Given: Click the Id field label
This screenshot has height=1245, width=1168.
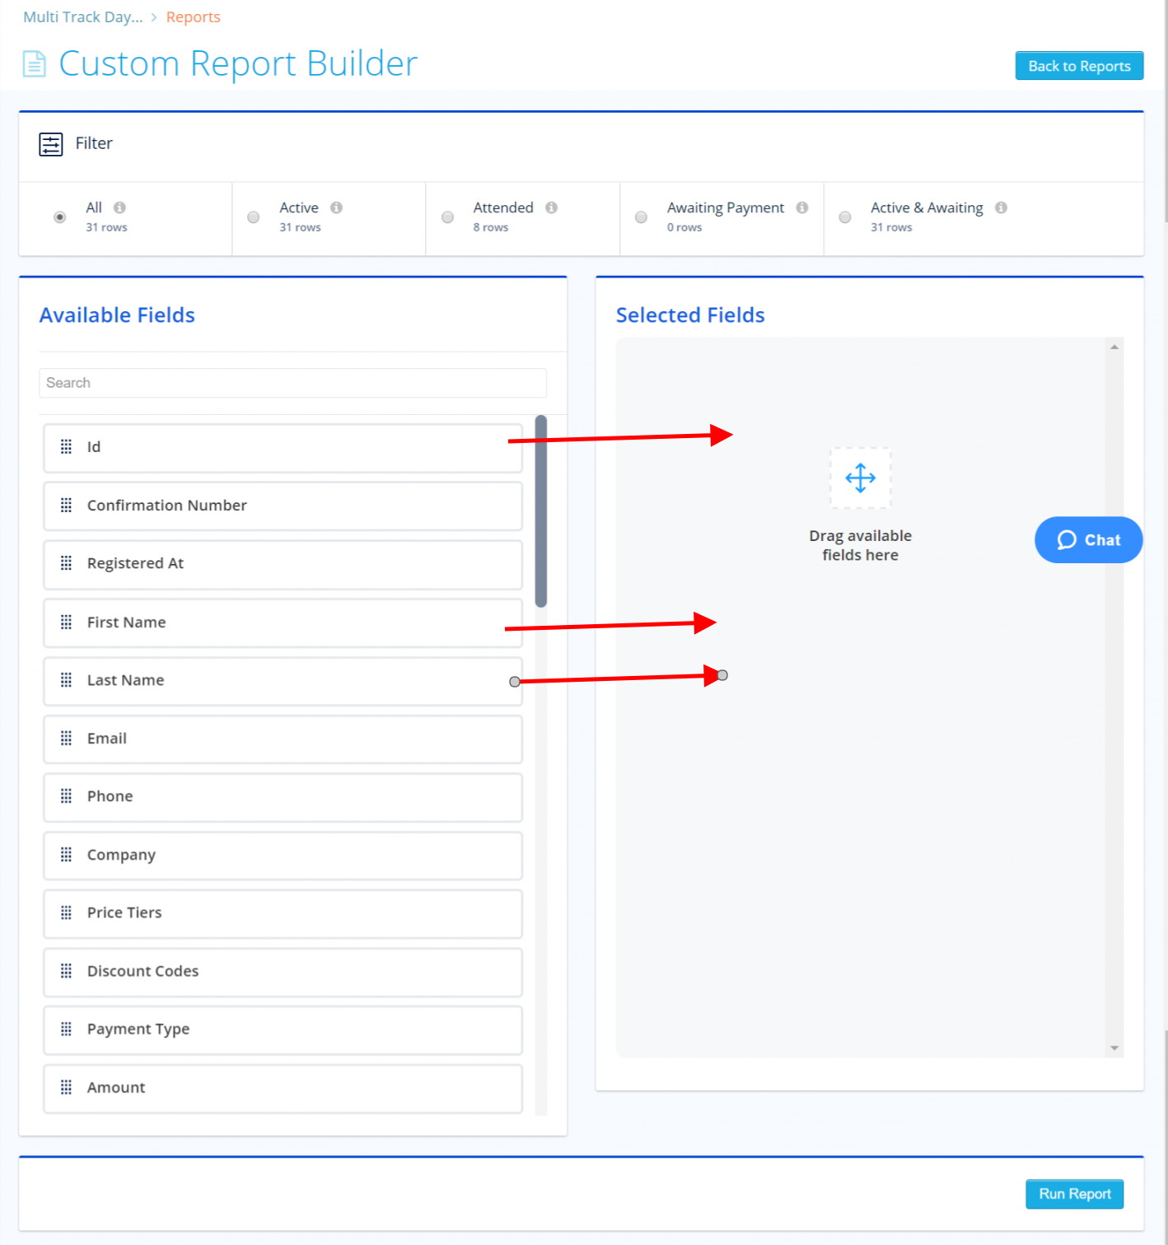Looking at the screenshot, I should coord(94,447).
